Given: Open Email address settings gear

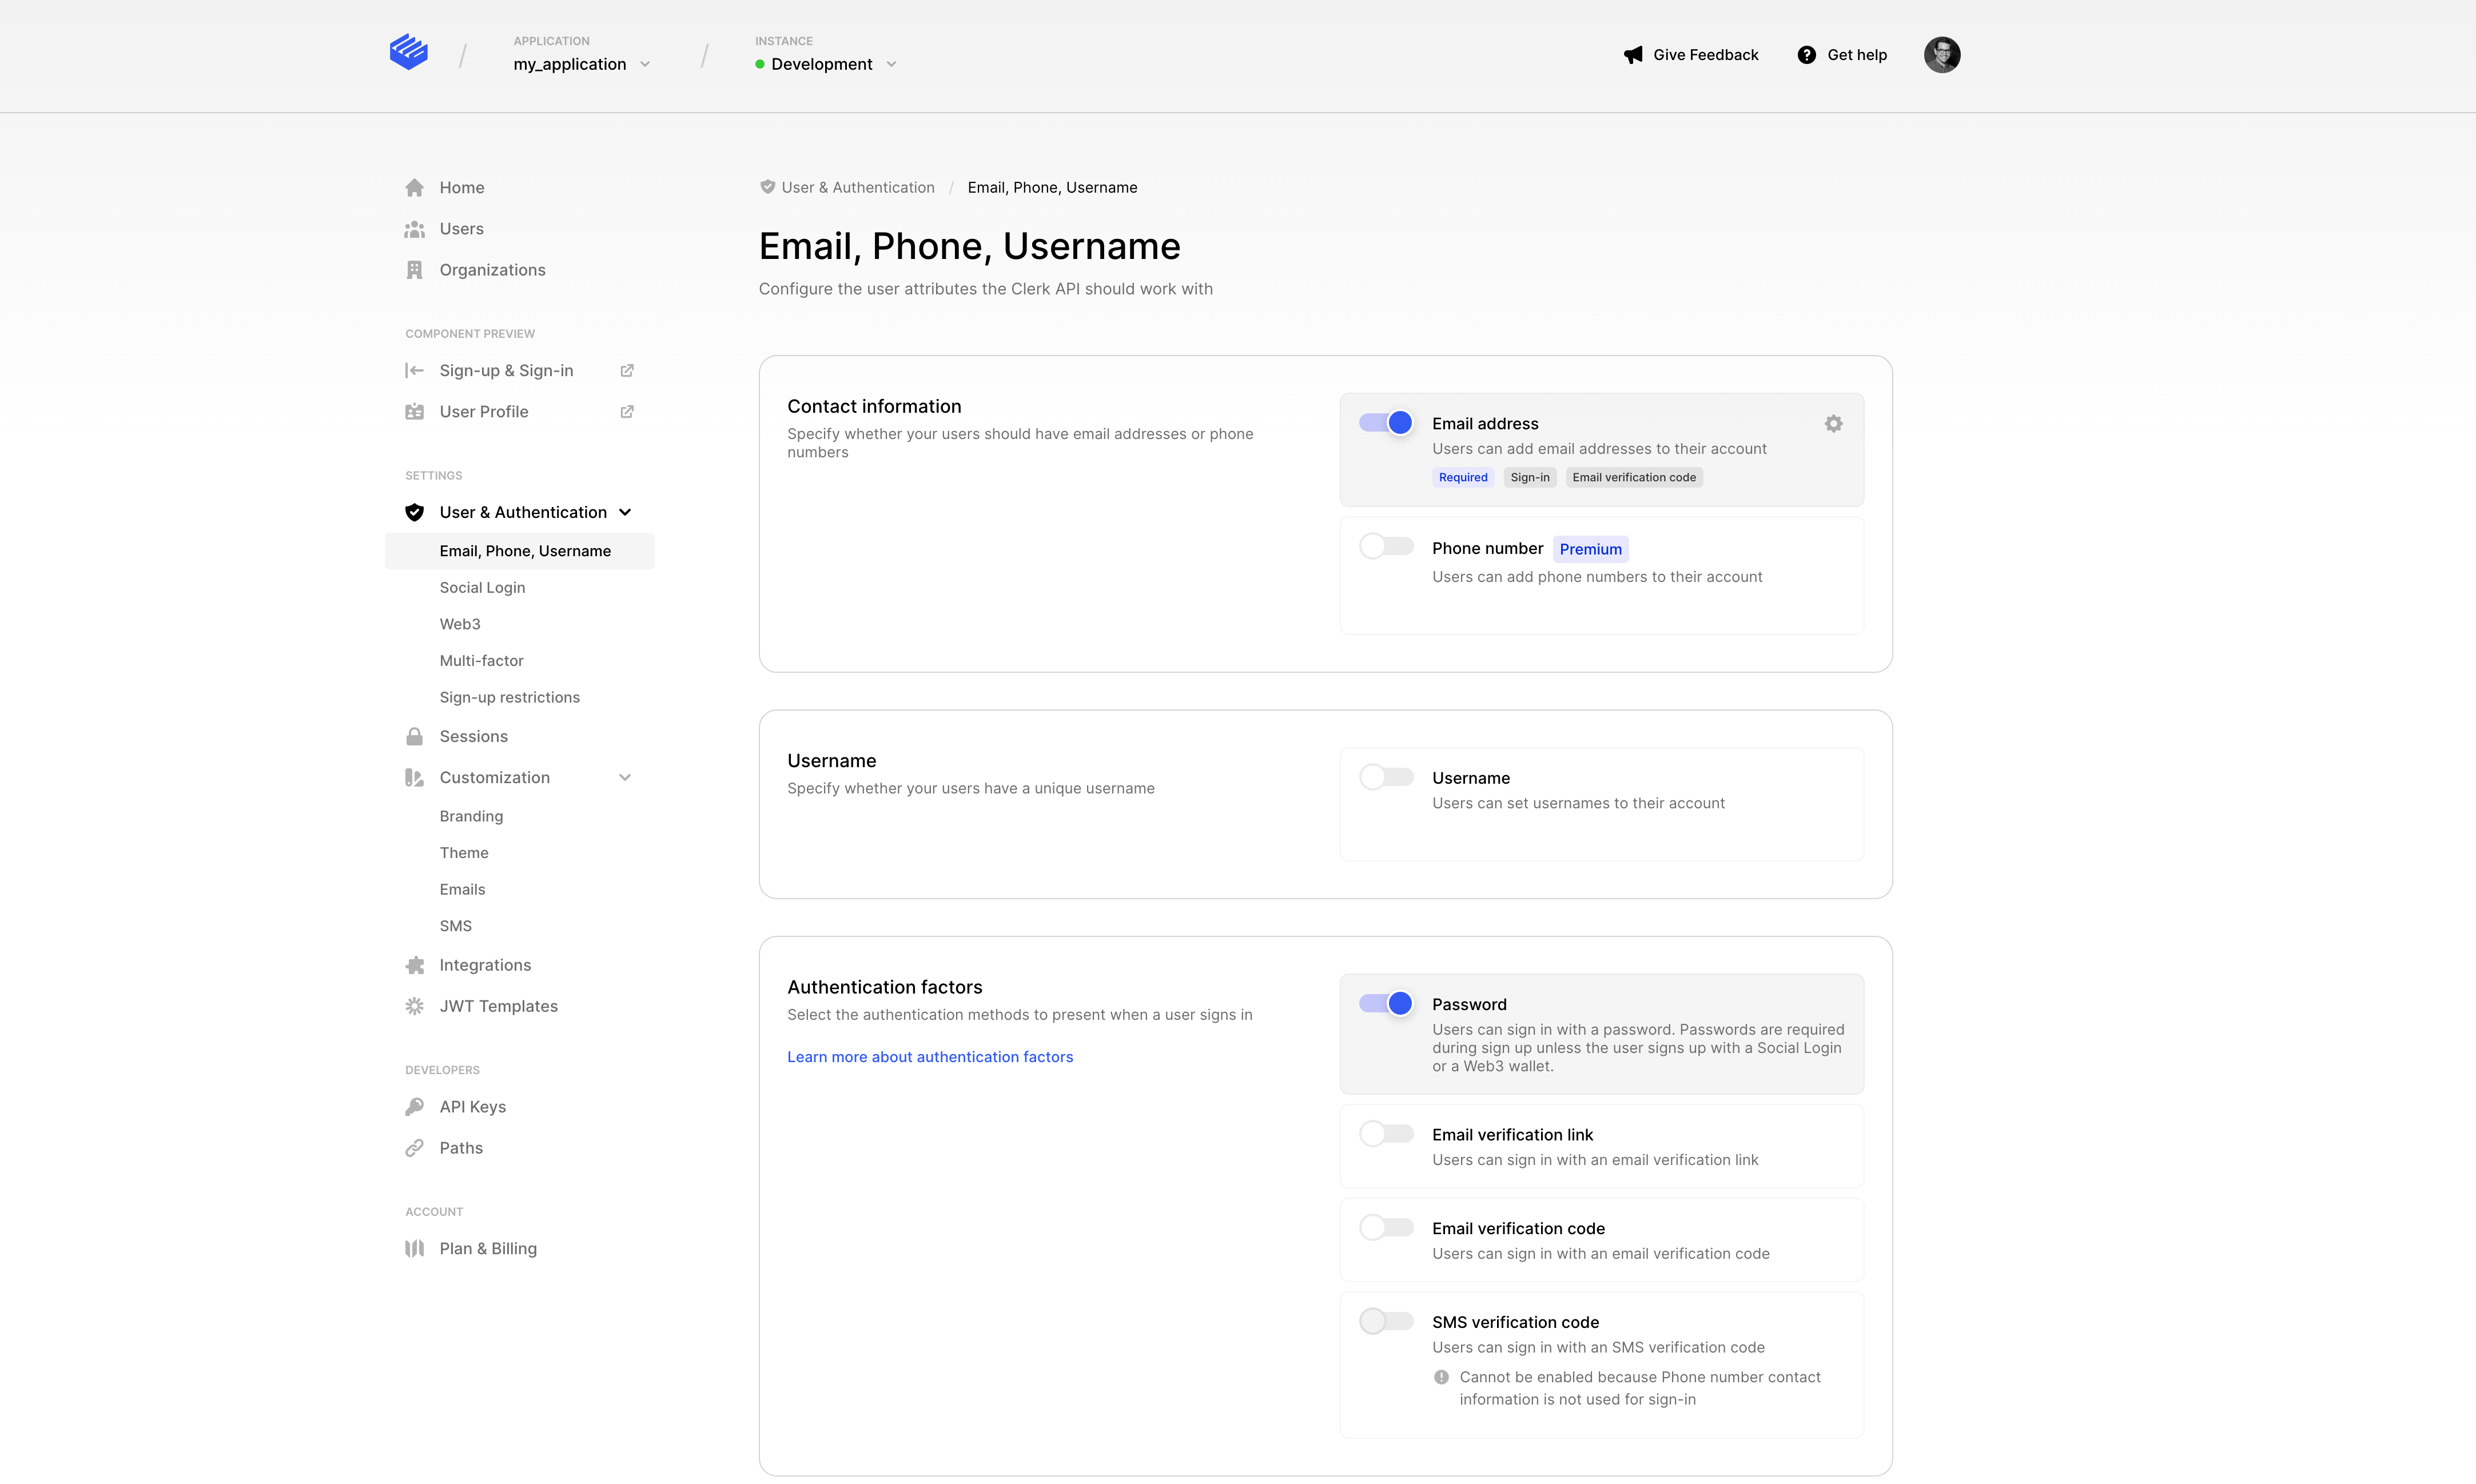Looking at the screenshot, I should point(1833,424).
